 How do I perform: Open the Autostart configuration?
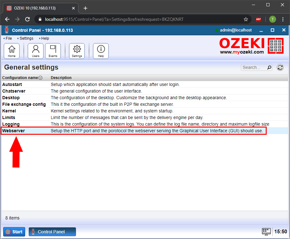point(12,84)
